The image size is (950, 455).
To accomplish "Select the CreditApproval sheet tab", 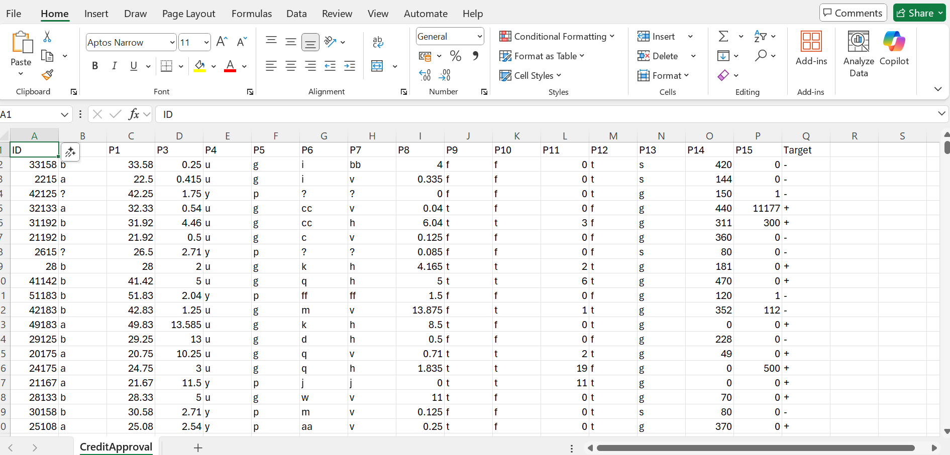I will pos(116,446).
